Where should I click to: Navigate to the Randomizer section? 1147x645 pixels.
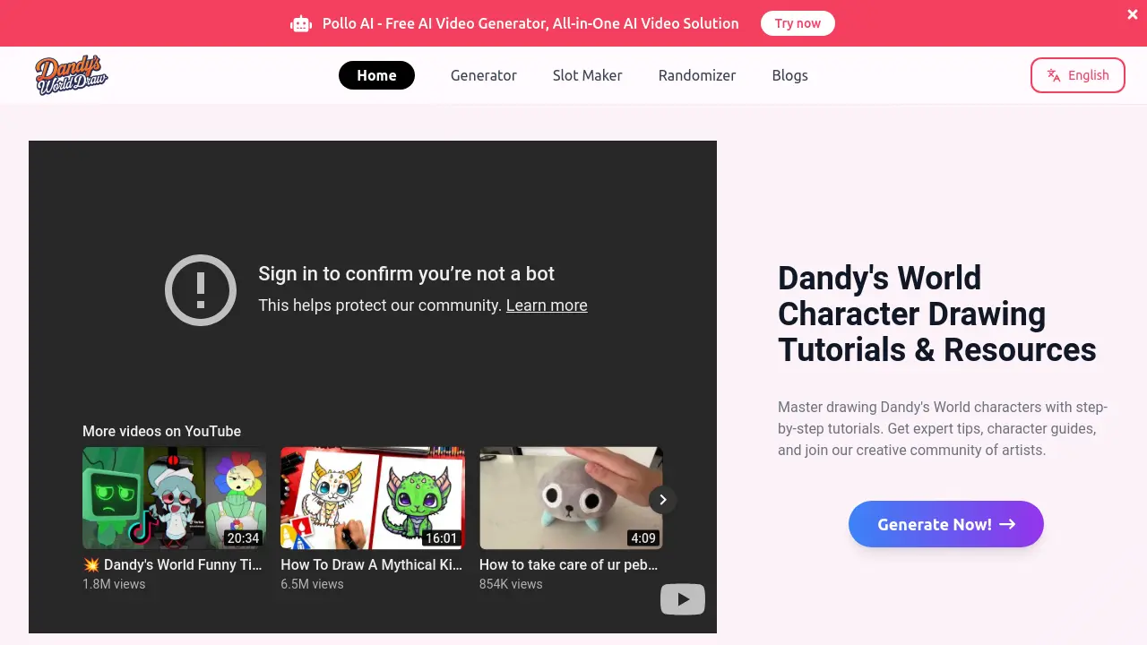(x=697, y=75)
